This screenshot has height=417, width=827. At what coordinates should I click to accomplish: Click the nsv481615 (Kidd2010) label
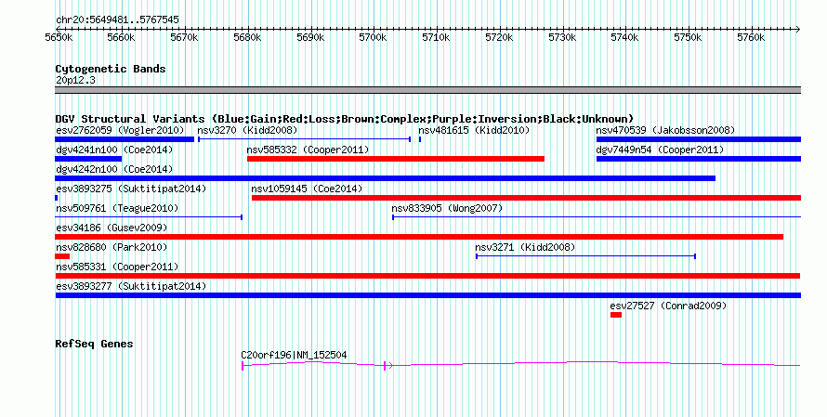474,130
